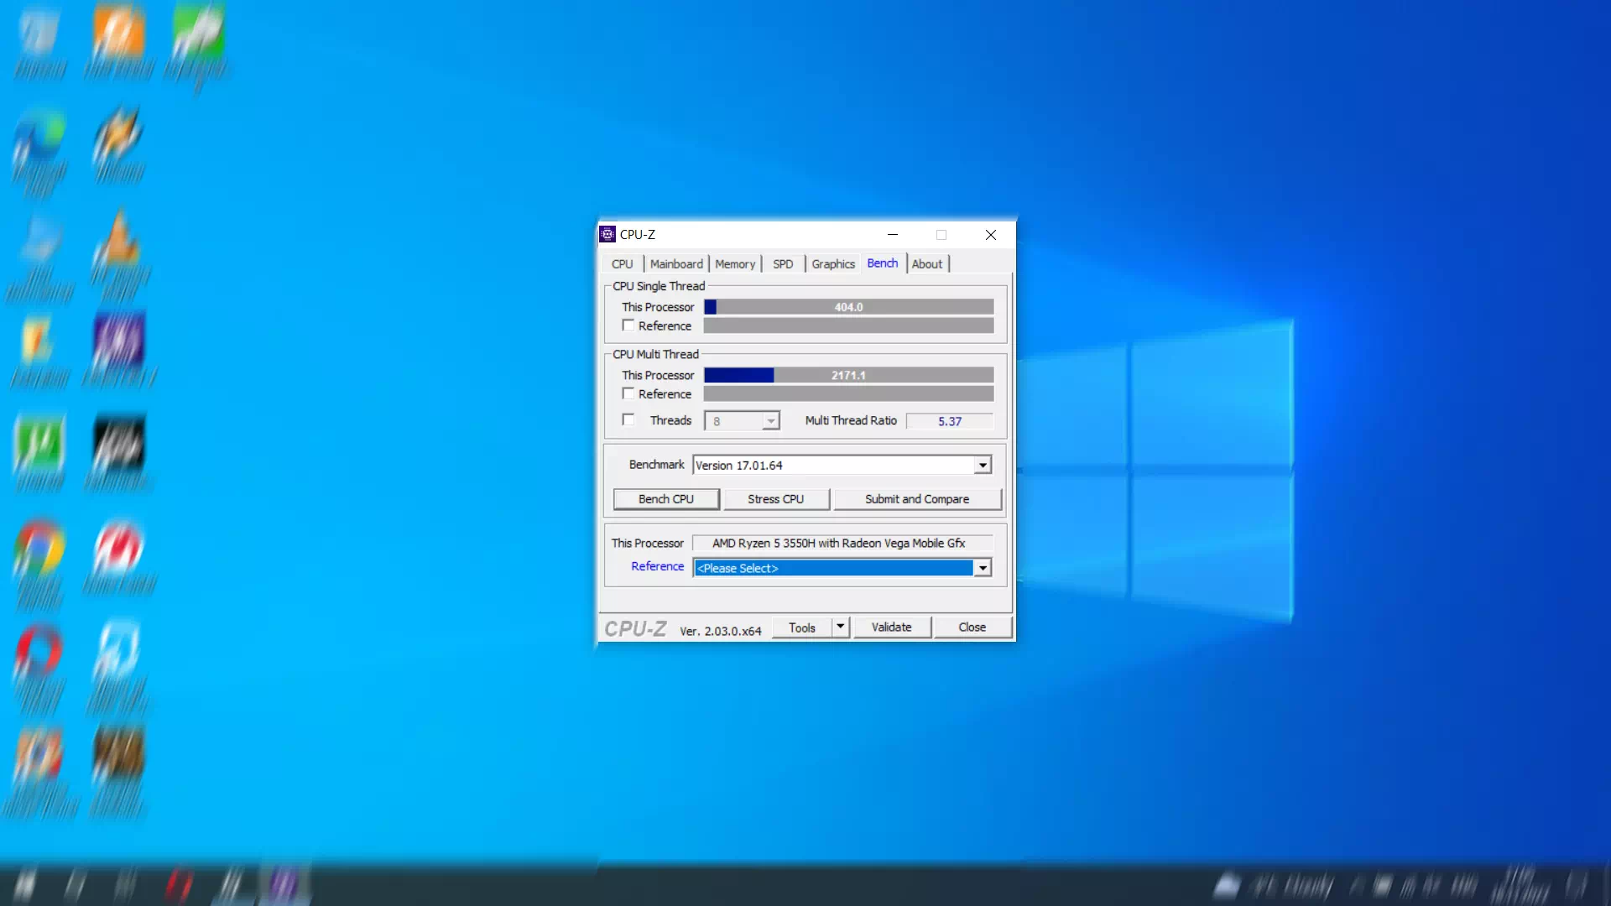Screen dimensions: 1611x906
Task: Expand the Benchmark version dropdown
Action: coord(983,466)
